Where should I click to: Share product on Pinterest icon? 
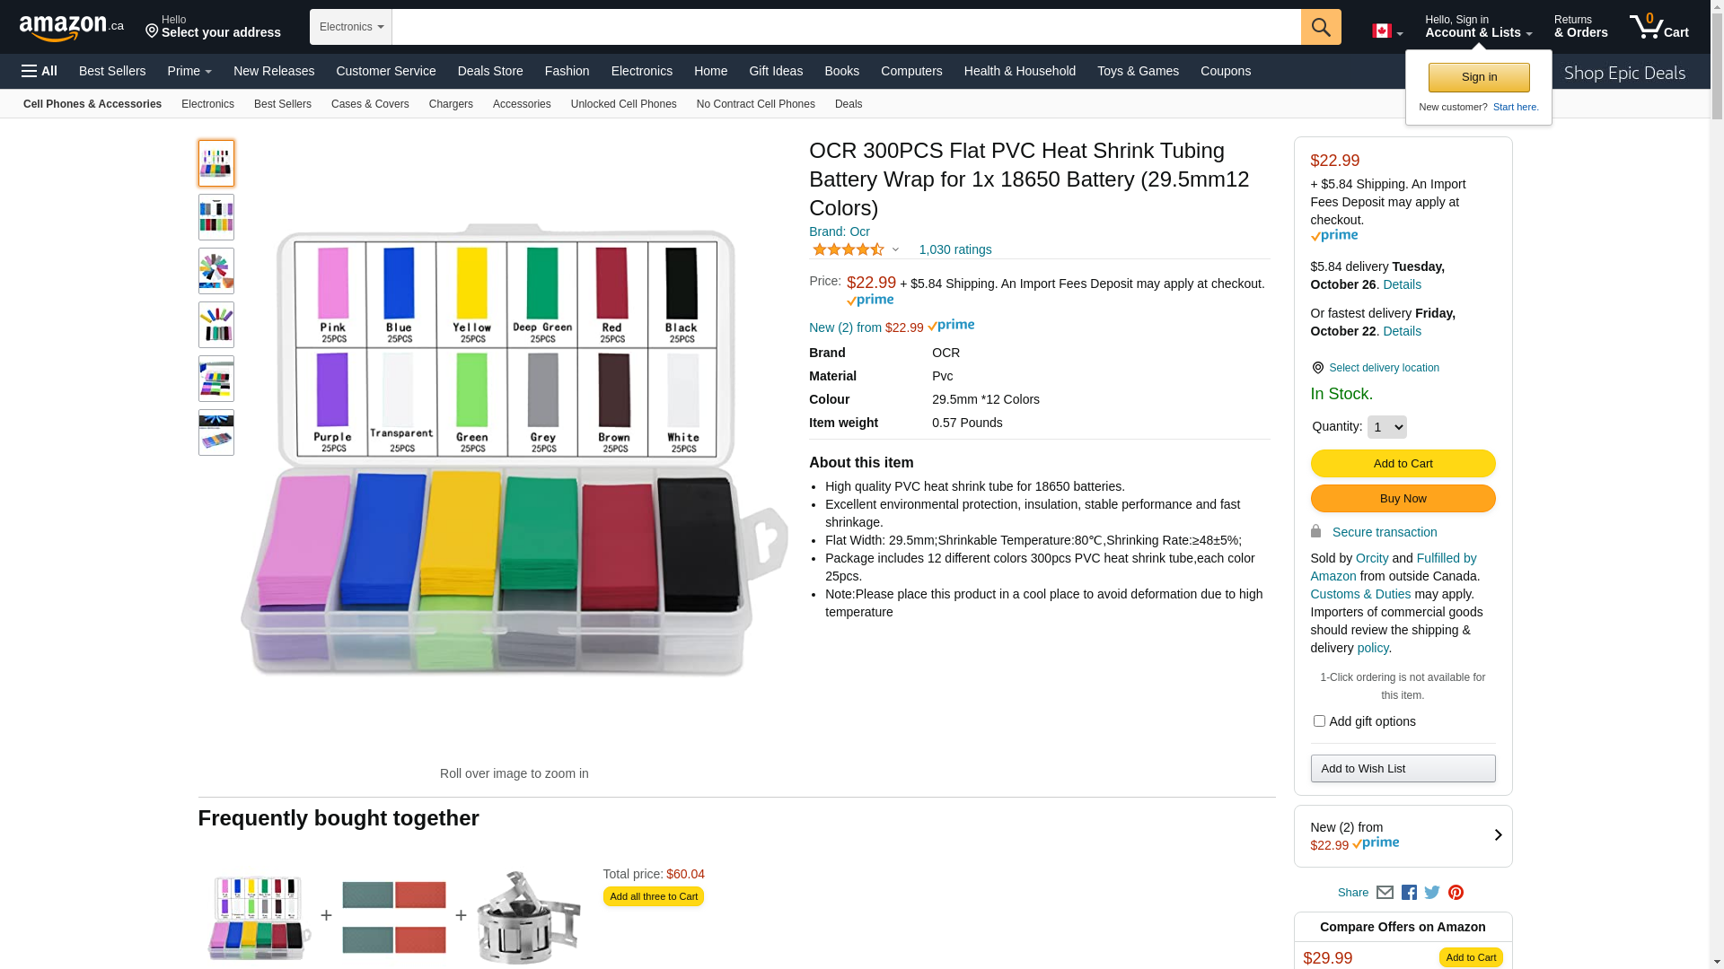(x=1456, y=893)
